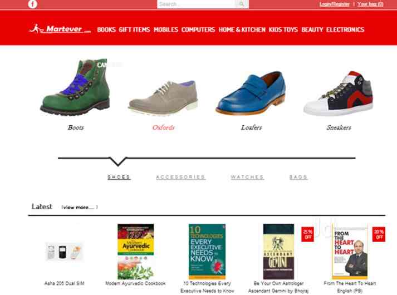Select the Sneakers shoe image
Viewport: 397px width, 295px height.
pyautogui.click(x=339, y=94)
